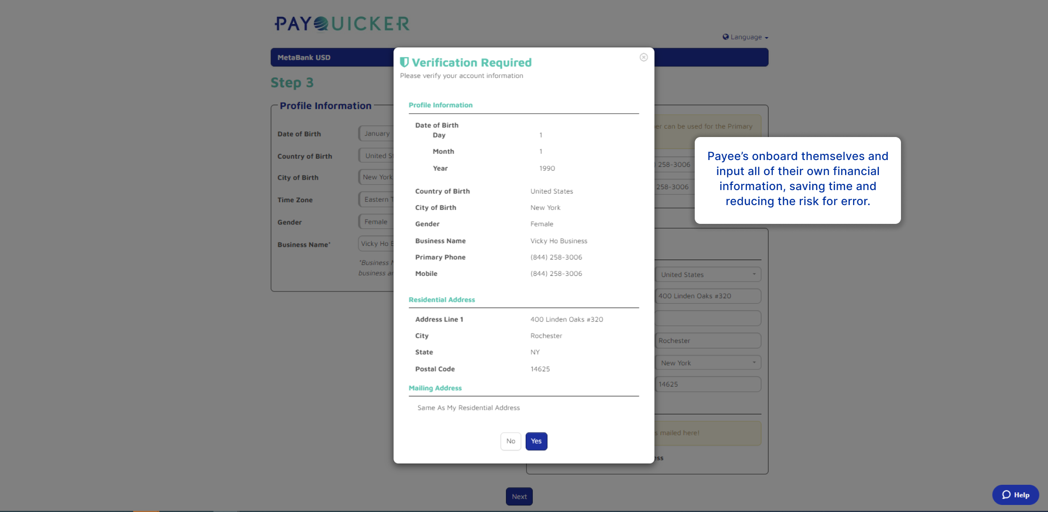This screenshot has width=1048, height=512.
Task: Open the January month dropdown
Action: 376,133
